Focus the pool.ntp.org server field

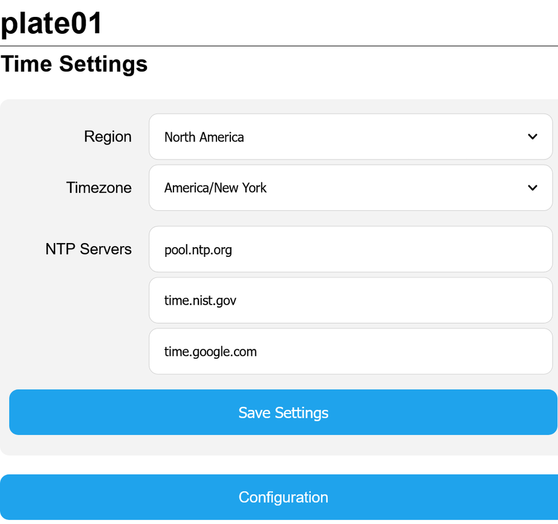pyautogui.click(x=350, y=249)
